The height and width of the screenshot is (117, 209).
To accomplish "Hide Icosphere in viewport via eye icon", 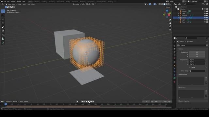I will (205, 16).
